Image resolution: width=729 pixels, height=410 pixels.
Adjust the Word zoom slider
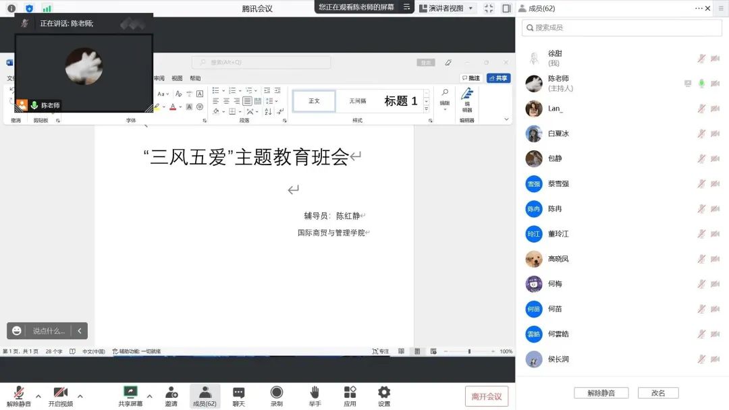tap(469, 351)
